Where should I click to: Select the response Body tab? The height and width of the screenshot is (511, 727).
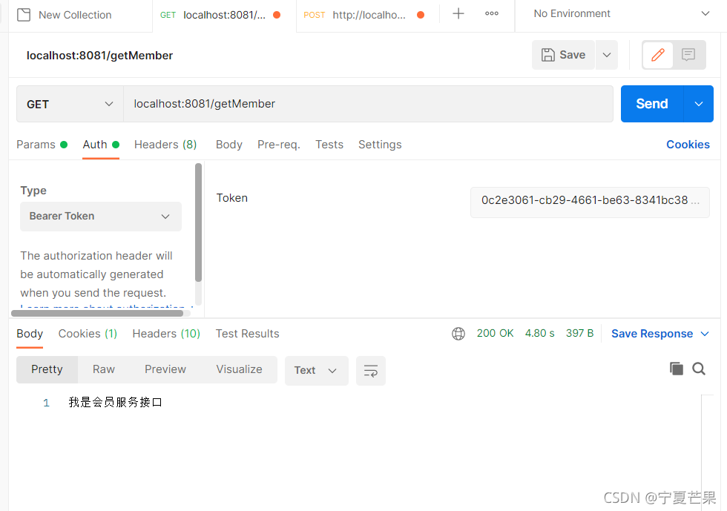pyautogui.click(x=30, y=334)
